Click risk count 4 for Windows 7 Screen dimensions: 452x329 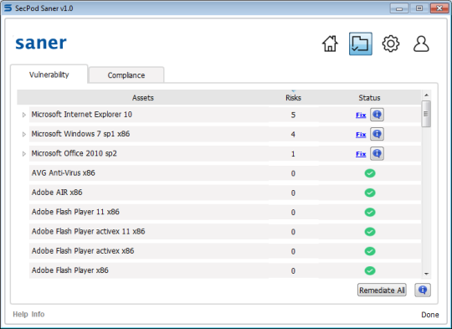293,135
